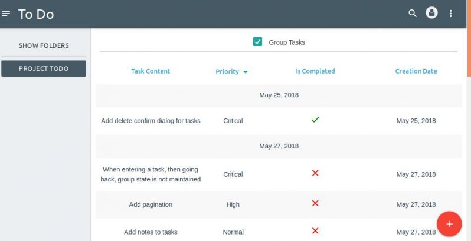
Task: Open search with the magnifier icon
Action: 413,14
